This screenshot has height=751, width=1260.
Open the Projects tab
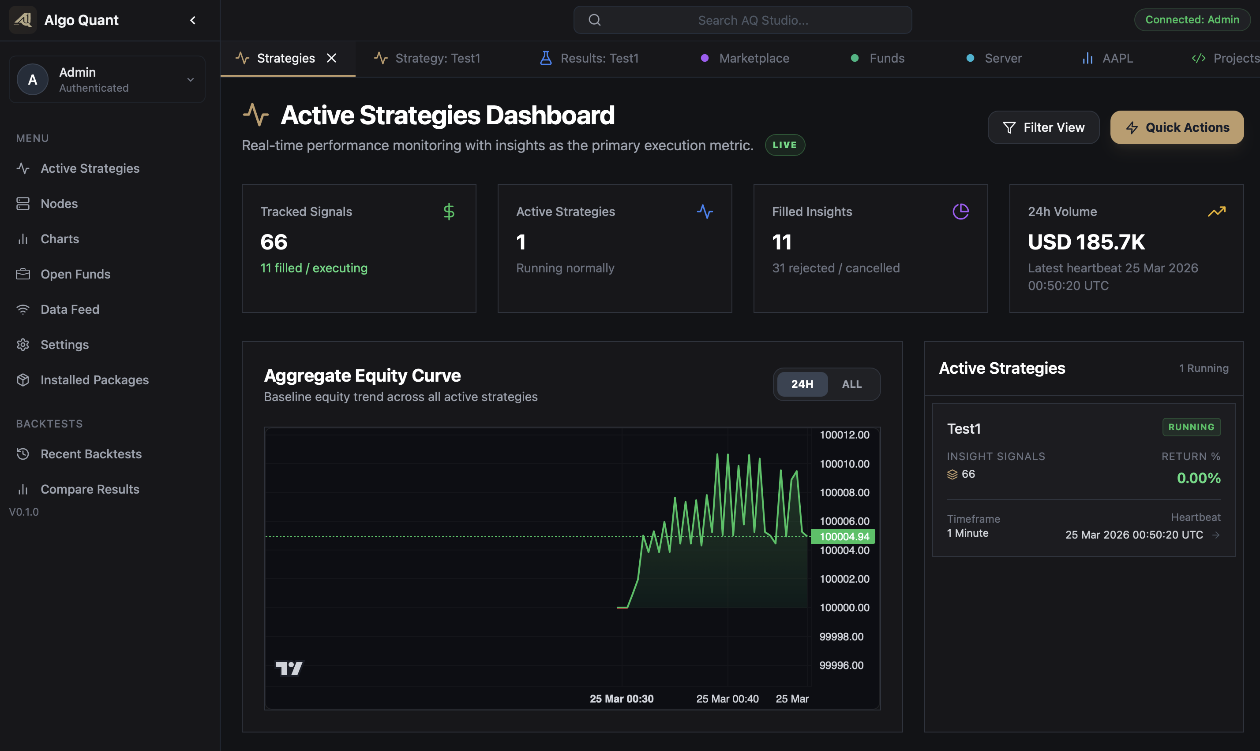pos(1226,58)
